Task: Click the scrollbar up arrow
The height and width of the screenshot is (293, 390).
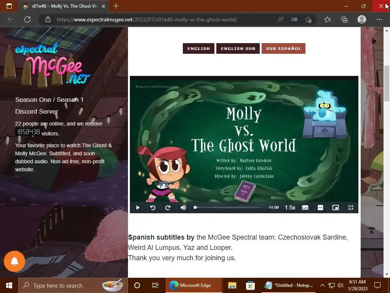Action: (387, 30)
